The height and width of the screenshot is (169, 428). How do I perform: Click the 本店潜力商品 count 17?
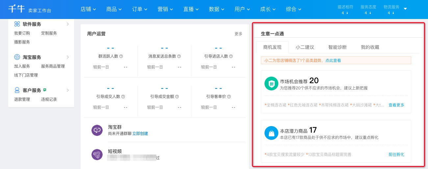313,130
